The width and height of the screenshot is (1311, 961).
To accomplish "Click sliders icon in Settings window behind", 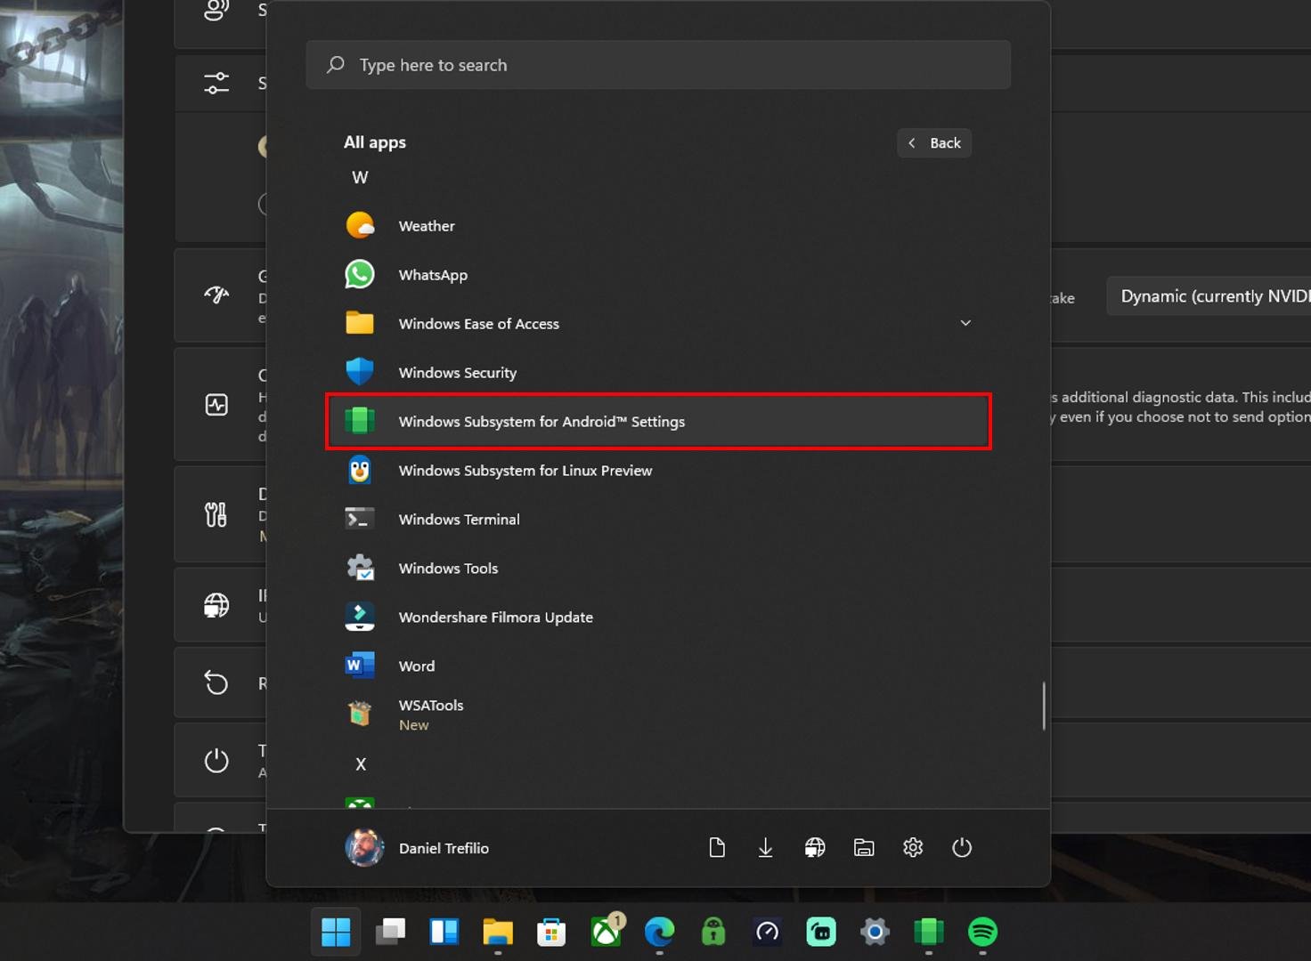I will pos(216,83).
